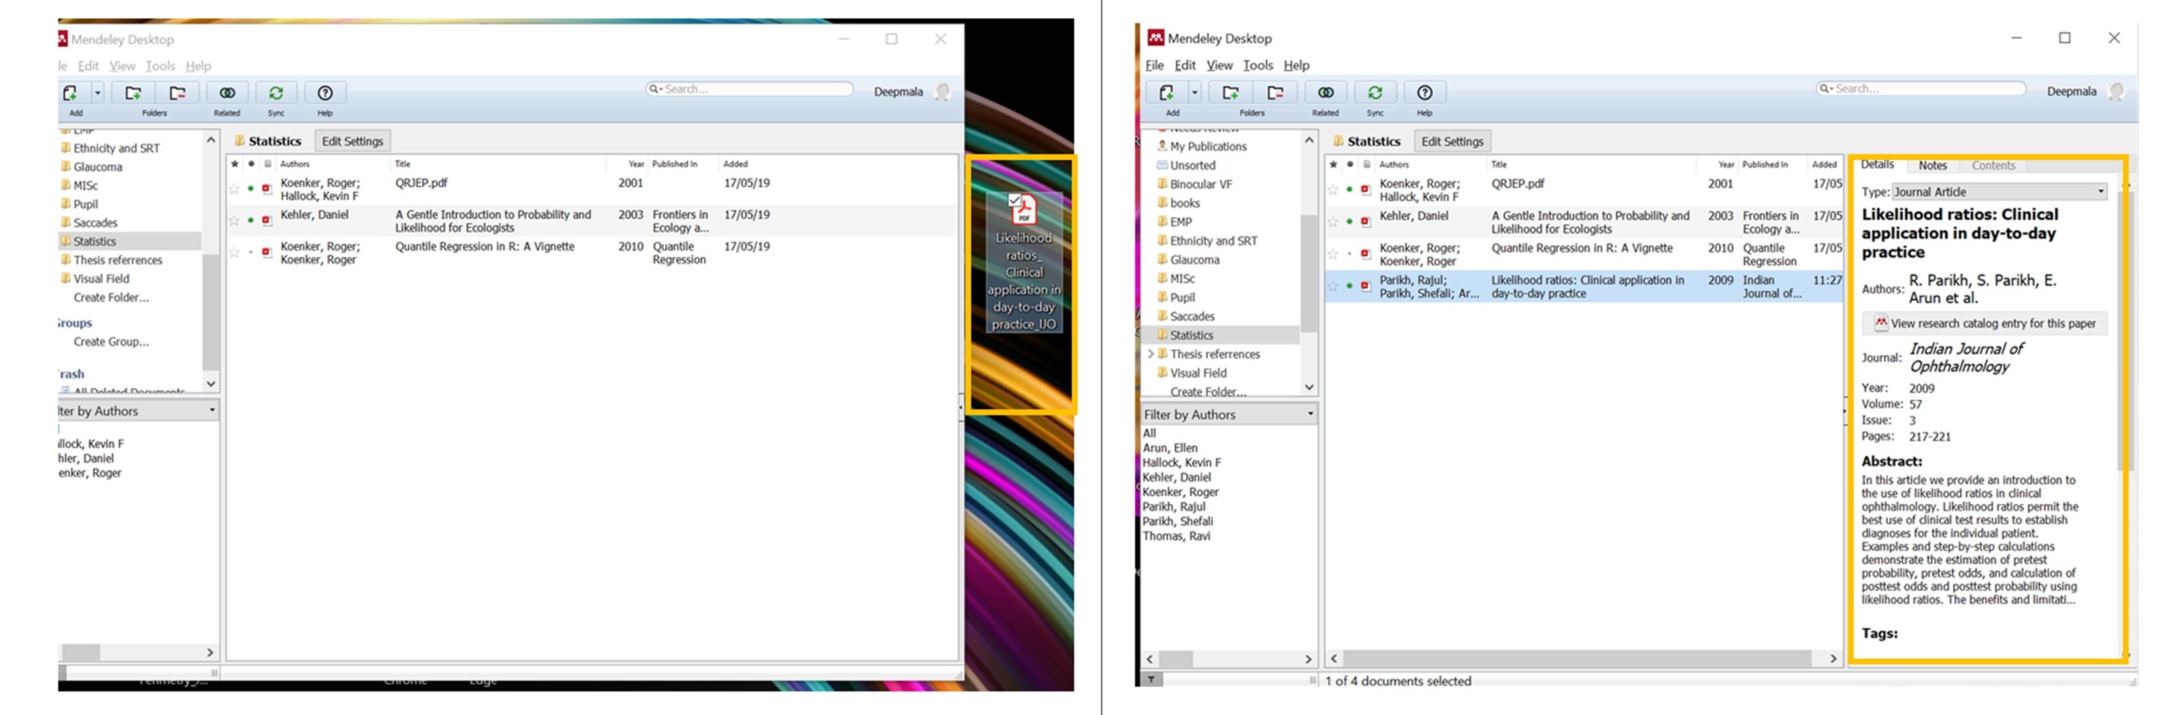Image resolution: width=2174 pixels, height=715 pixels.
Task: Click create new folder icon in left Mendeley window
Action: (133, 93)
